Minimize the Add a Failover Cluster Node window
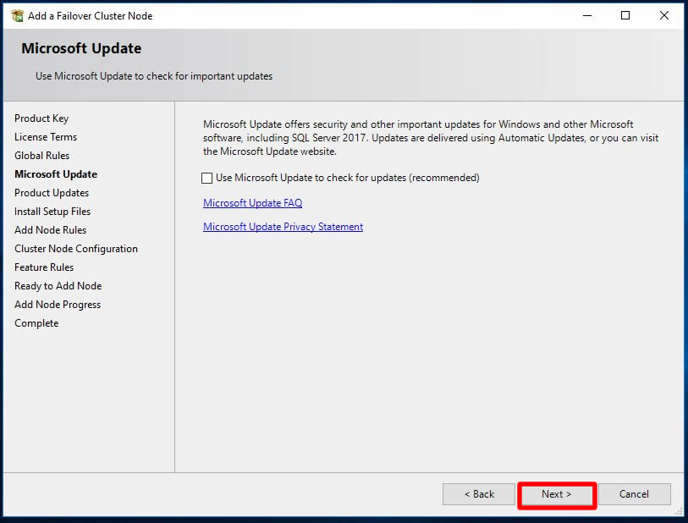The height and width of the screenshot is (523, 688). (586, 15)
